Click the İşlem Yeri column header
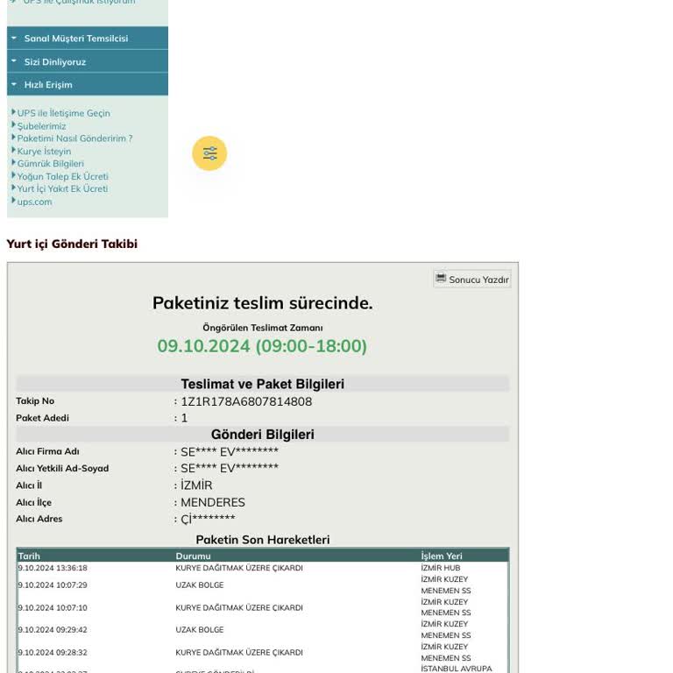 (442, 556)
